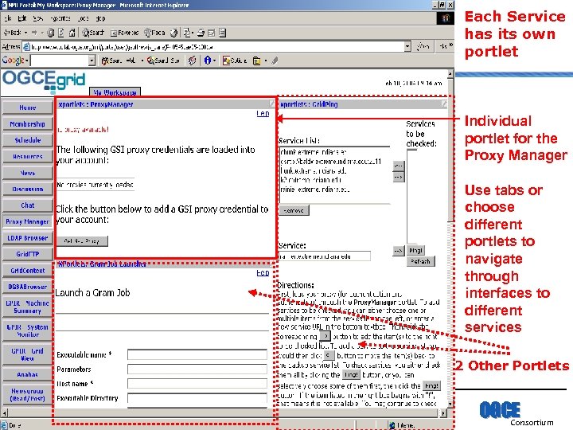This screenshot has height=430, width=573.
Task: Click the Stop loading icon
Action: 51,33
